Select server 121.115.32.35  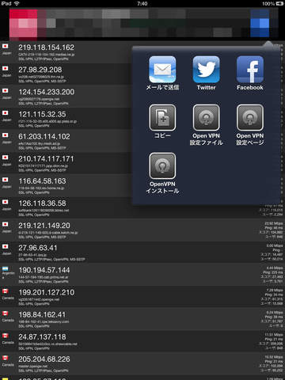142,119
